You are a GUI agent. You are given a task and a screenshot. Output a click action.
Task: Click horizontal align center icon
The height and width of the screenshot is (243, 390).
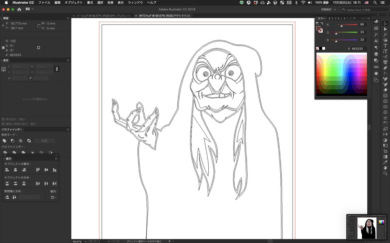tap(15, 170)
